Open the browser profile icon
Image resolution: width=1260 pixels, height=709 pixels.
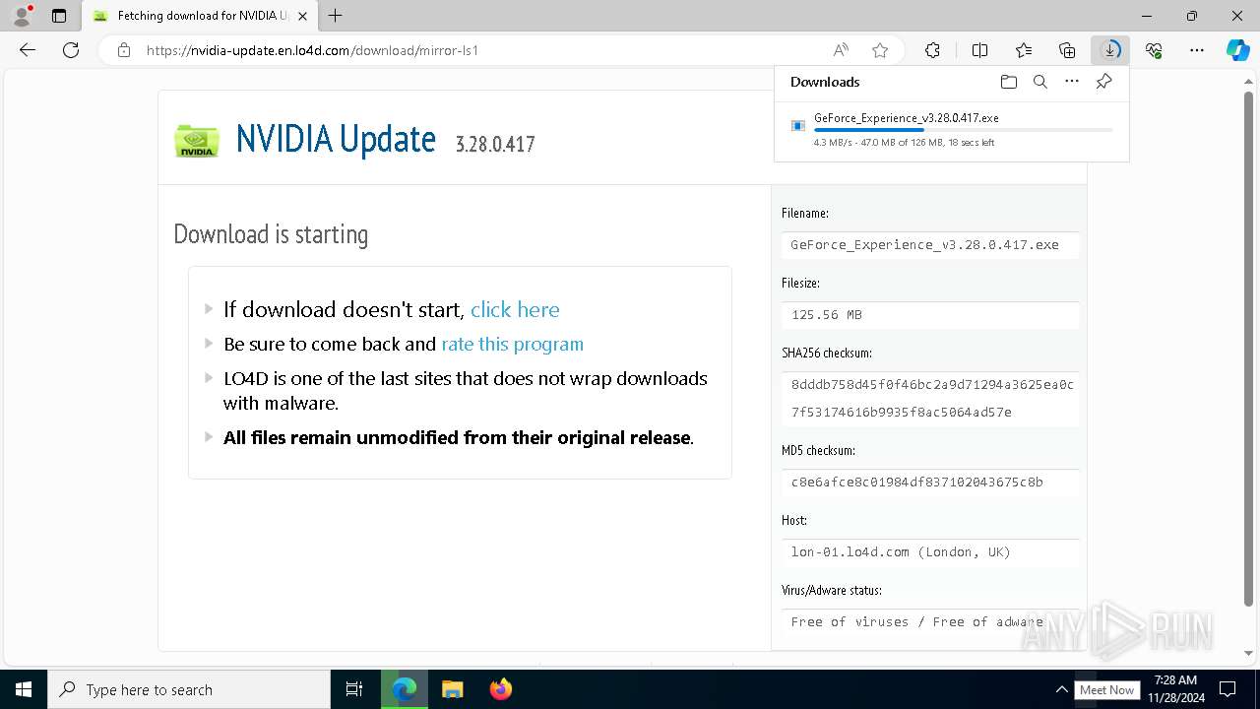tap(22, 16)
